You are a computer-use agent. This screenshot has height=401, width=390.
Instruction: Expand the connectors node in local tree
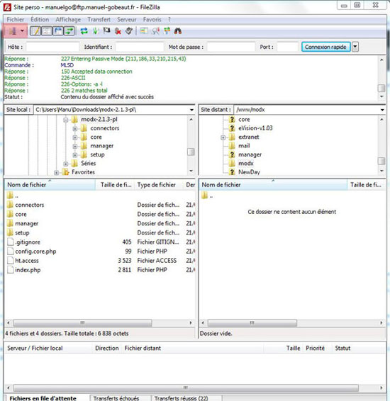[x=75, y=129]
